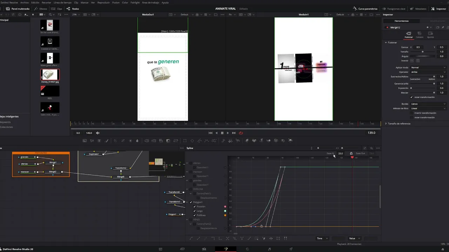Viewport: 449px width, 252px height.
Task: Open the Deliver page
Action: 291,249
